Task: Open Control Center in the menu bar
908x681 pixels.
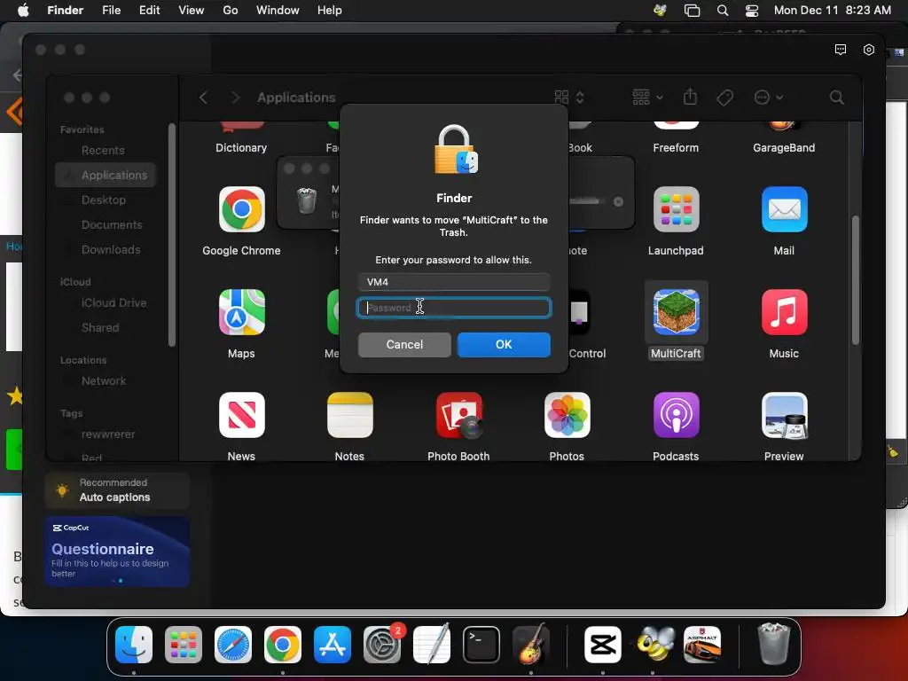Action: pyautogui.click(x=752, y=11)
